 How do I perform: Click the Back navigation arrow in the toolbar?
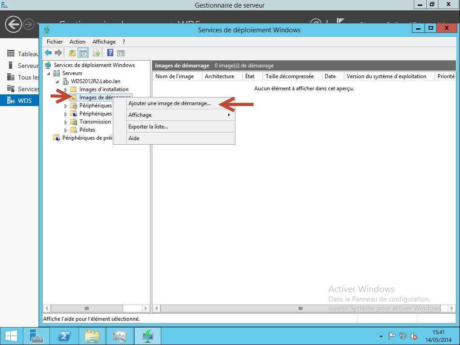point(48,53)
